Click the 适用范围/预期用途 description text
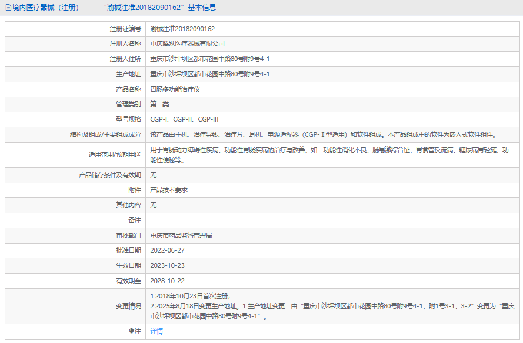This screenshot has width=523, height=343. coord(329,155)
